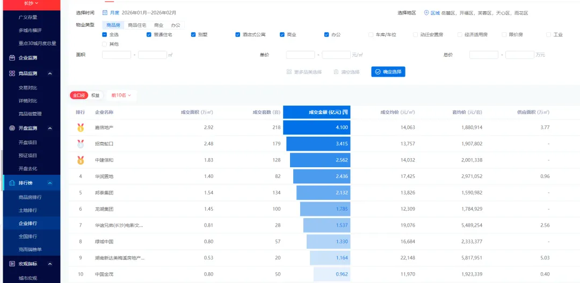The image size is (580, 283).
Task: Open 企业排行 in the sidebar
Action: pyautogui.click(x=28, y=223)
